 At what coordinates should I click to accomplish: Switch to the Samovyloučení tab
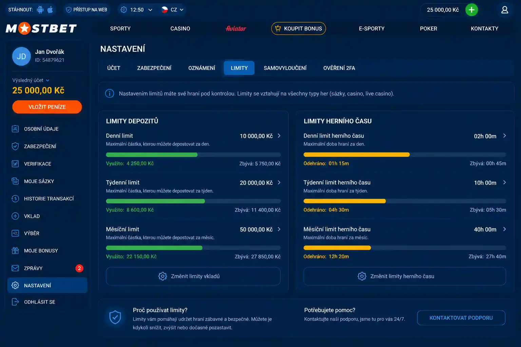click(285, 68)
